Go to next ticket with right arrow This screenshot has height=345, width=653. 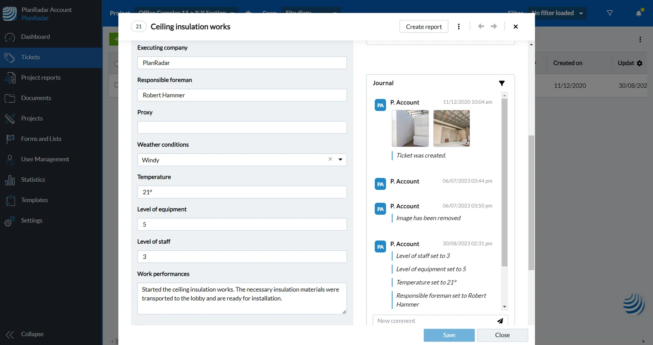(494, 27)
